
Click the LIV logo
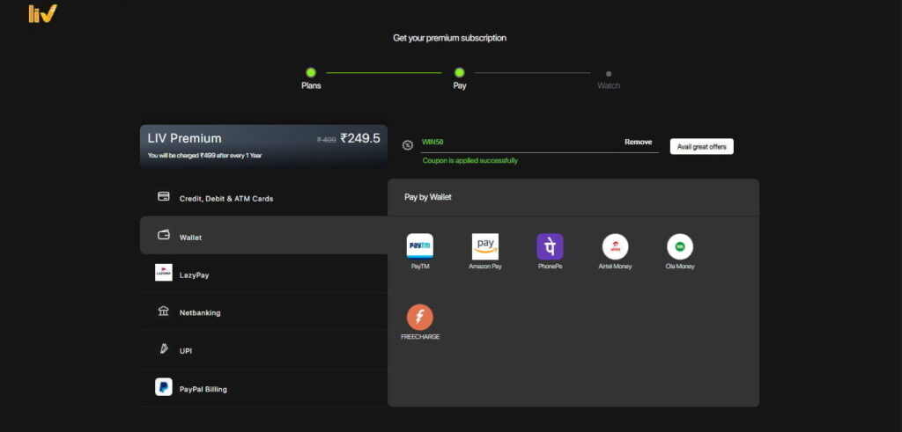click(x=42, y=13)
